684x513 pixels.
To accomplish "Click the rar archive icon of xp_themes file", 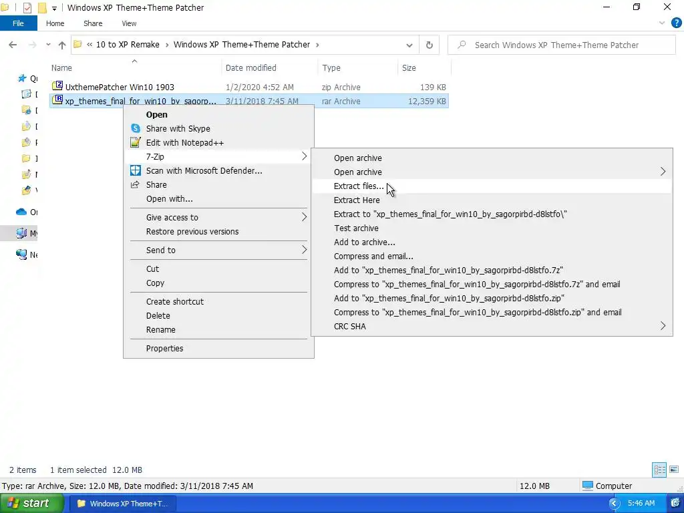I will [x=57, y=100].
